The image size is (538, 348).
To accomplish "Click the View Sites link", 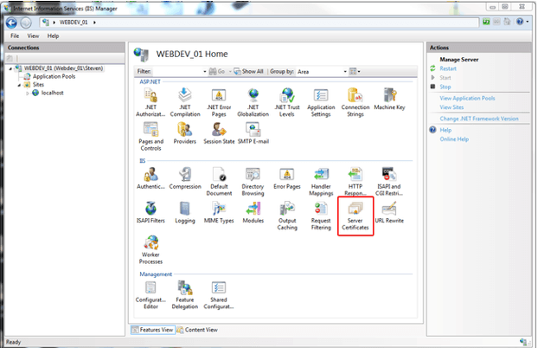I will 452,107.
